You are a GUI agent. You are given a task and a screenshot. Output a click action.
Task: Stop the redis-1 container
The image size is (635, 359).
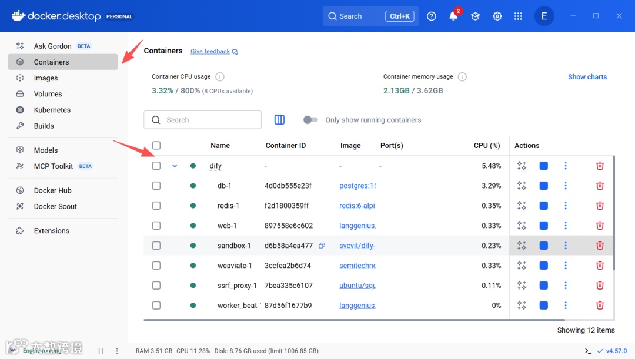543,206
